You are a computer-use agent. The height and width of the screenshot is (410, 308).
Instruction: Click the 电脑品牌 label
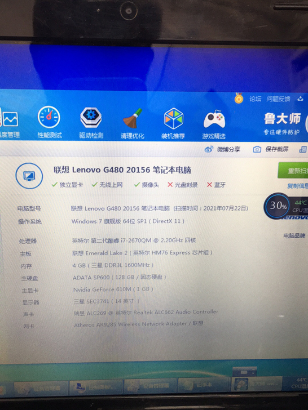click(294, 236)
